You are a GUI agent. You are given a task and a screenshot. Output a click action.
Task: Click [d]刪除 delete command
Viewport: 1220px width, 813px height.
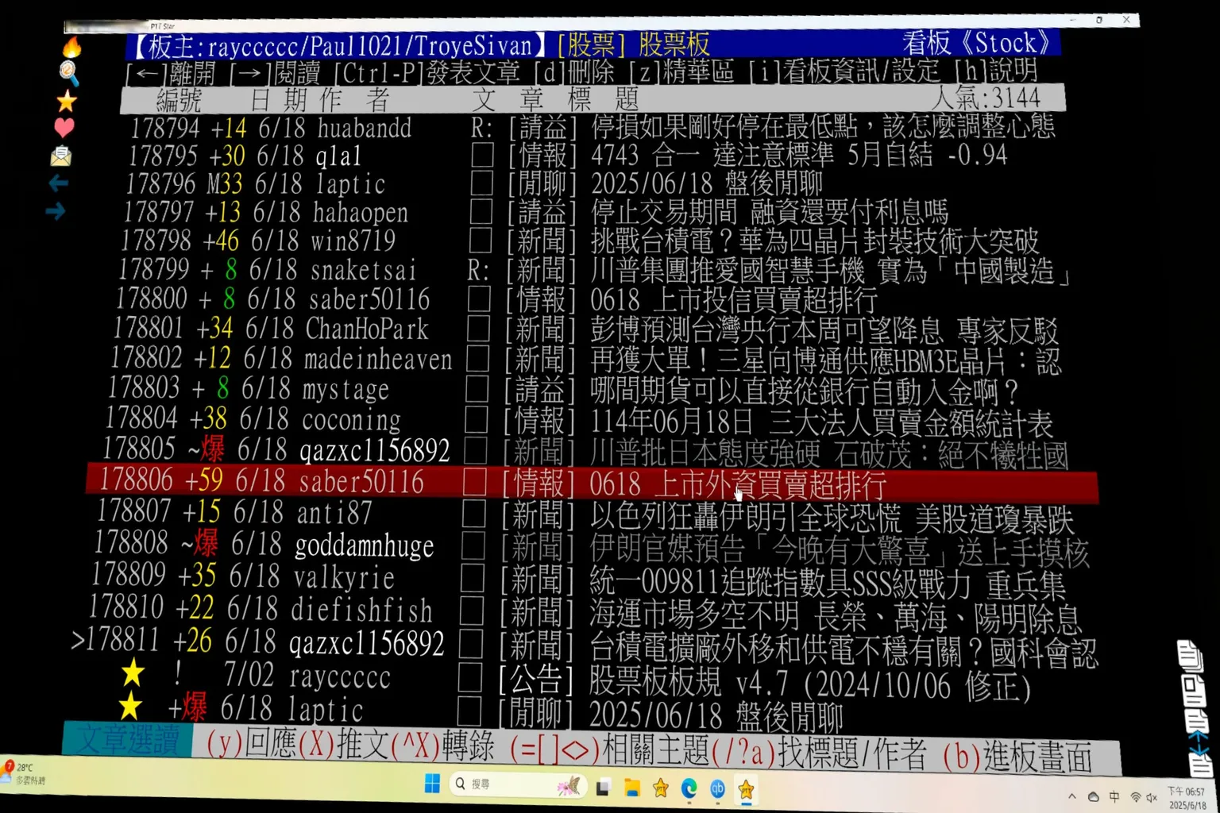(x=574, y=72)
